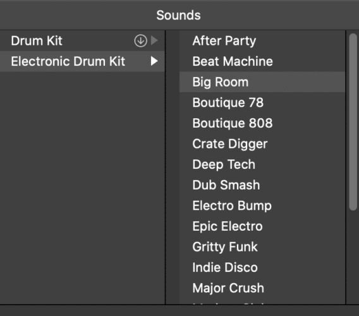Expand the Electronic Drum Kit arrow

pyautogui.click(x=155, y=61)
